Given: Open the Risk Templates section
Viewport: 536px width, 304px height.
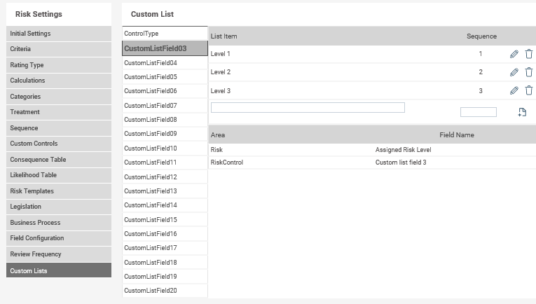Looking at the screenshot, I should (x=59, y=191).
